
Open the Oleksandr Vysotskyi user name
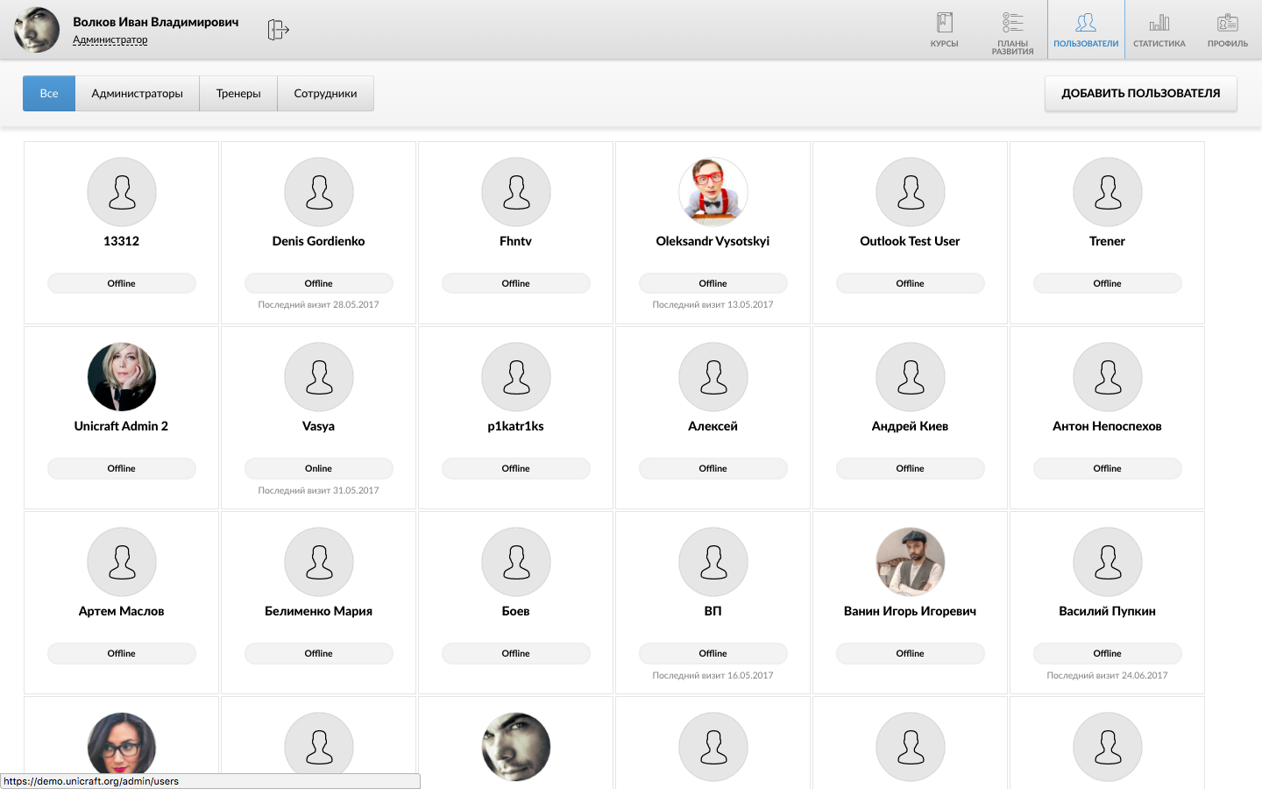pyautogui.click(x=713, y=241)
